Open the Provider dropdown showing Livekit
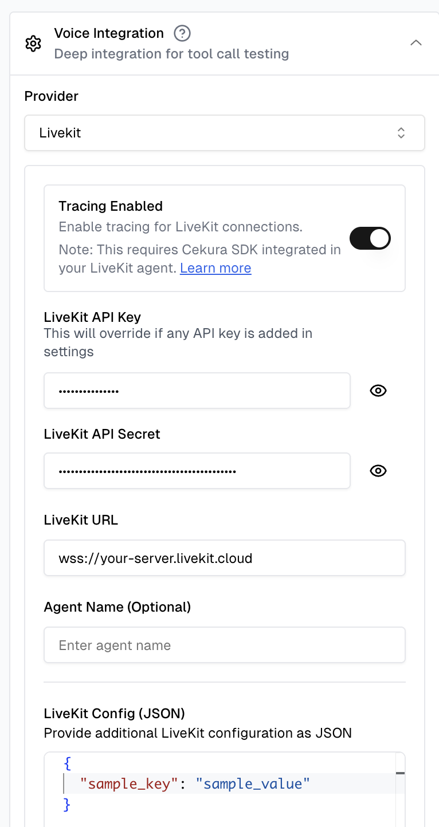Screen dimensions: 439x827 click(224, 132)
